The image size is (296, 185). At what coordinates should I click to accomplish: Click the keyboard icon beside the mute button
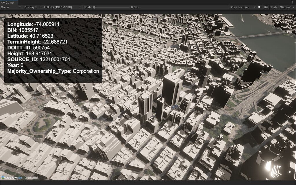pos(267,7)
